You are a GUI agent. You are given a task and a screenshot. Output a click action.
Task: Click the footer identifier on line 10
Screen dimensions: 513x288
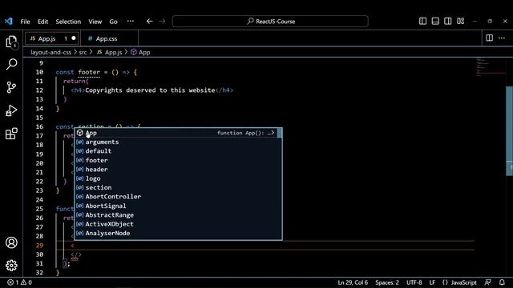pos(89,72)
